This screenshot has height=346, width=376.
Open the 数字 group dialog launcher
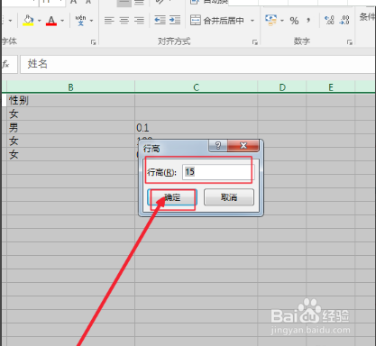click(x=350, y=42)
